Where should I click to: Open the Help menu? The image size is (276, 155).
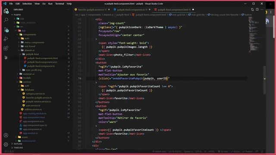pyautogui.click(x=69, y=3)
